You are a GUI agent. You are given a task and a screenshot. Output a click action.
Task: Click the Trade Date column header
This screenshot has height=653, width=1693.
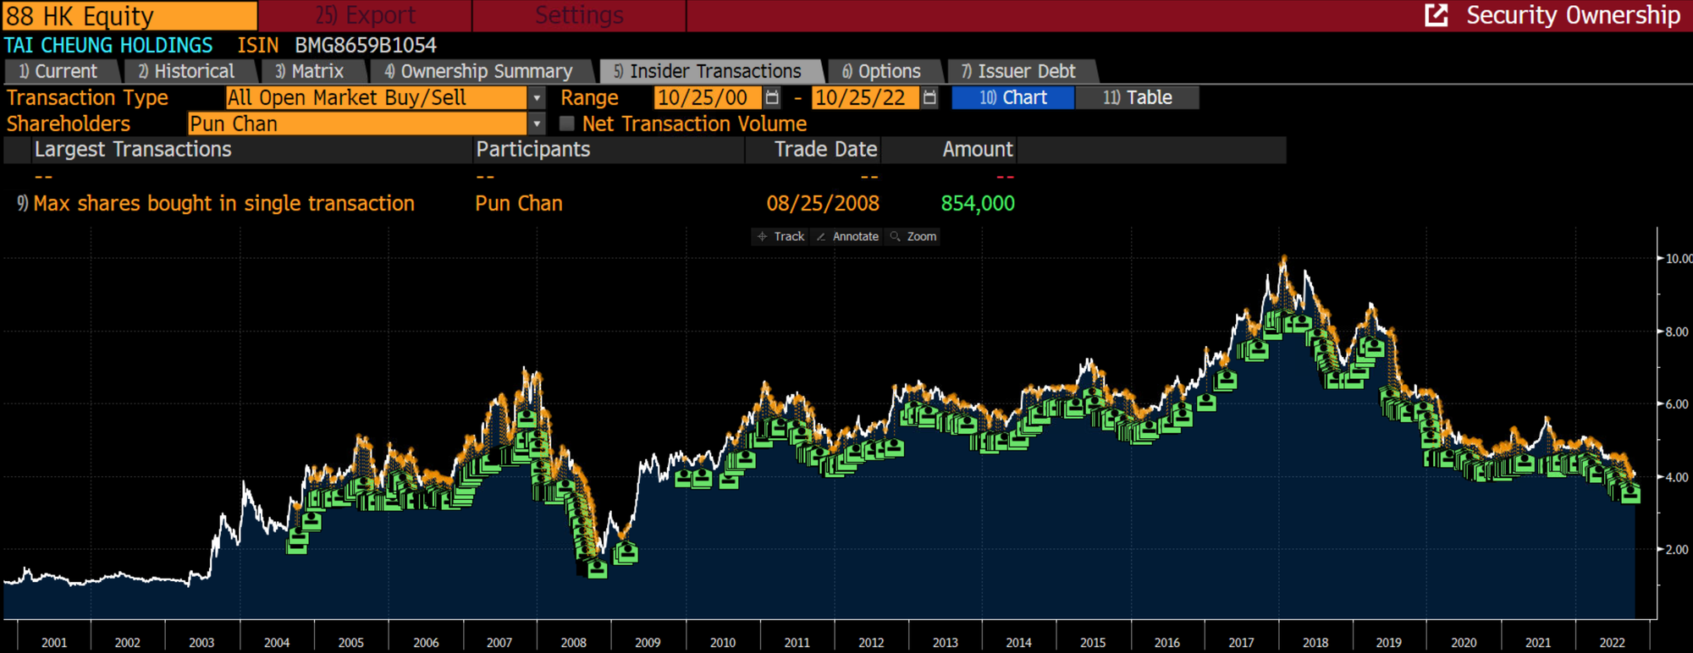coord(813,150)
